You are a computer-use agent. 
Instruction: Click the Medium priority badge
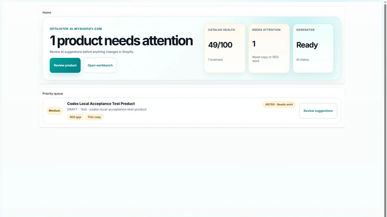pyautogui.click(x=55, y=111)
